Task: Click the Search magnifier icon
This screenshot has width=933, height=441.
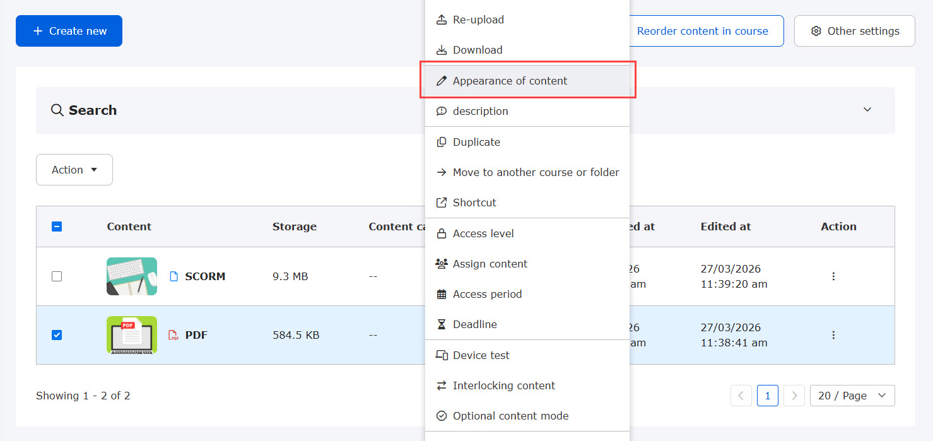Action: click(57, 110)
